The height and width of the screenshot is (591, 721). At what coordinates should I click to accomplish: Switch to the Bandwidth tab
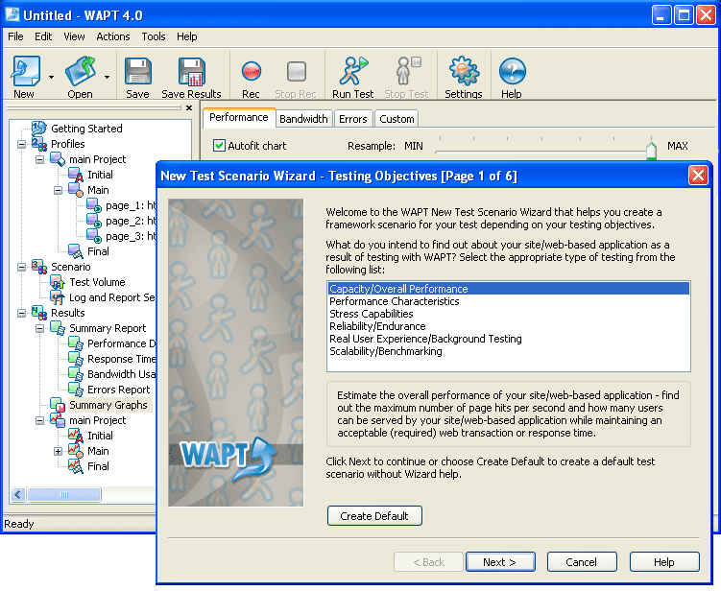(x=303, y=119)
